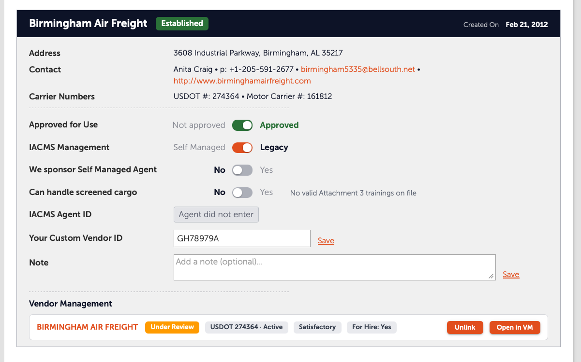Click the Custom Vendor ID input field
Image resolution: width=581 pixels, height=362 pixels.
click(x=242, y=238)
